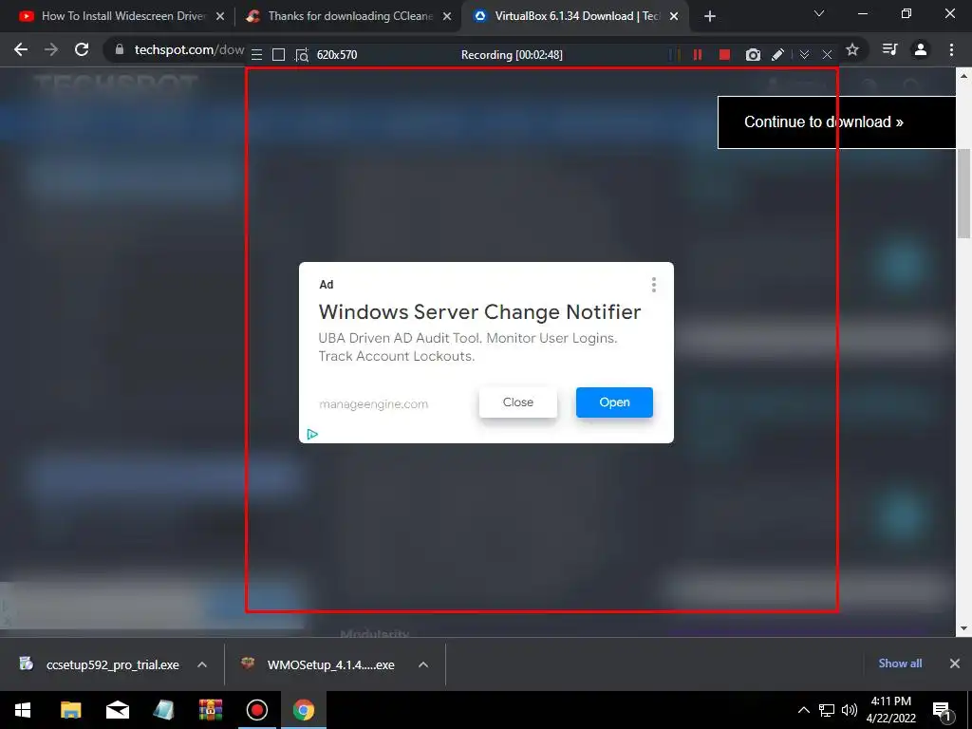The width and height of the screenshot is (972, 729).
Task: Click Continue to download button
Action: (x=836, y=122)
